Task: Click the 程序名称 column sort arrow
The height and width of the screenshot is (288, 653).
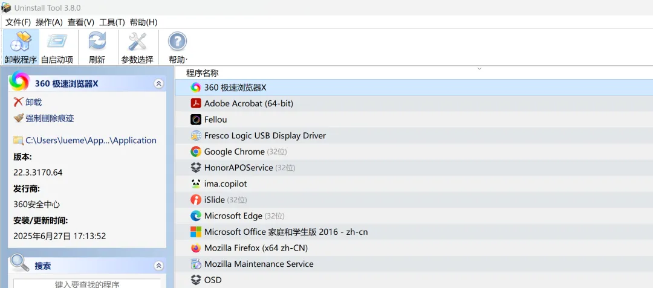Action: (x=479, y=69)
